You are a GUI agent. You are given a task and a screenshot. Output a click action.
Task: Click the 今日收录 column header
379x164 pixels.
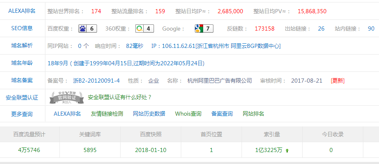[x=333, y=135]
